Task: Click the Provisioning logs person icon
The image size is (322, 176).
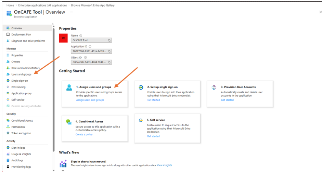Action: (8, 167)
